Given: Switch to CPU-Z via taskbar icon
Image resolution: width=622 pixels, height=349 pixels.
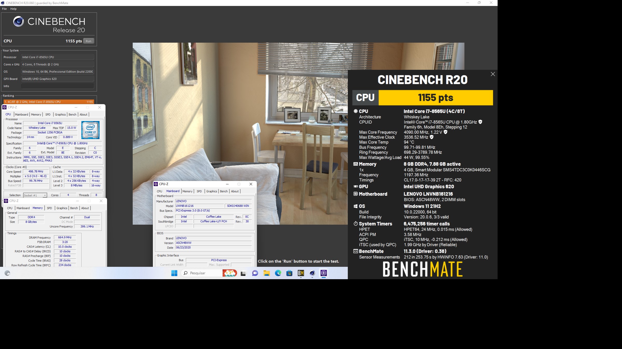Looking at the screenshot, I should pos(324,273).
